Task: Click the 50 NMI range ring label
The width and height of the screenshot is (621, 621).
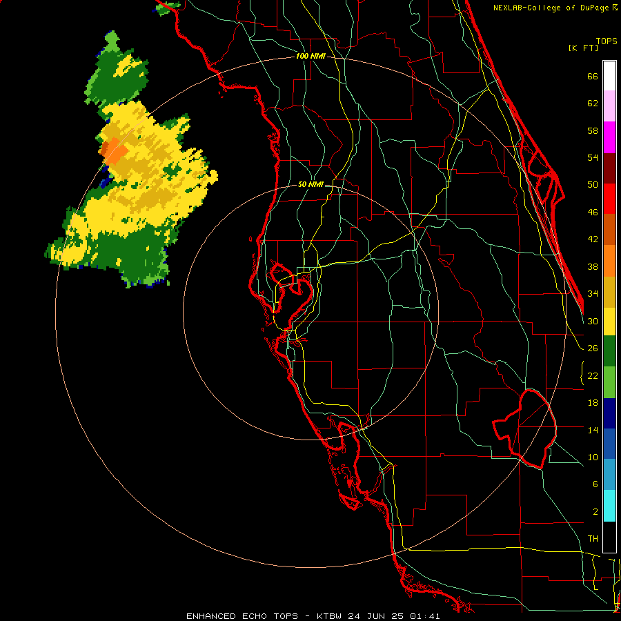Action: (310, 184)
